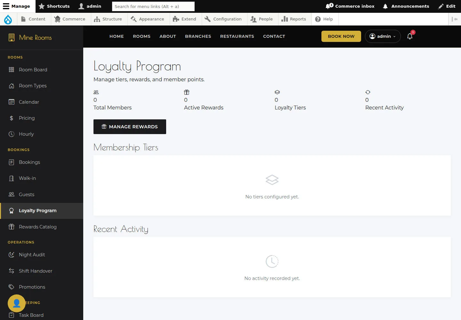This screenshot has height=320, width=461.
Task: Click the Room Types house icon
Action: tap(12, 86)
